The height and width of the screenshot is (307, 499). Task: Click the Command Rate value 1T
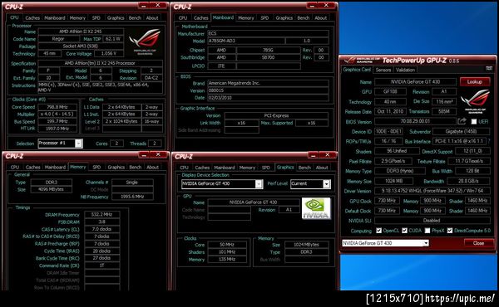tap(101, 266)
